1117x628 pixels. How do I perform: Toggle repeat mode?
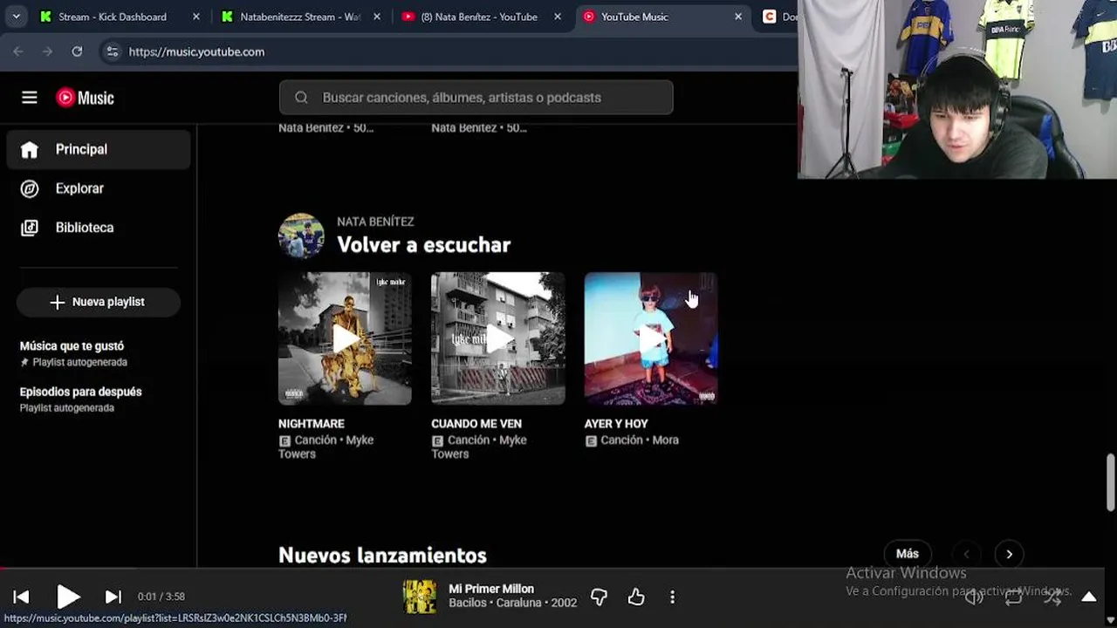click(x=1013, y=597)
